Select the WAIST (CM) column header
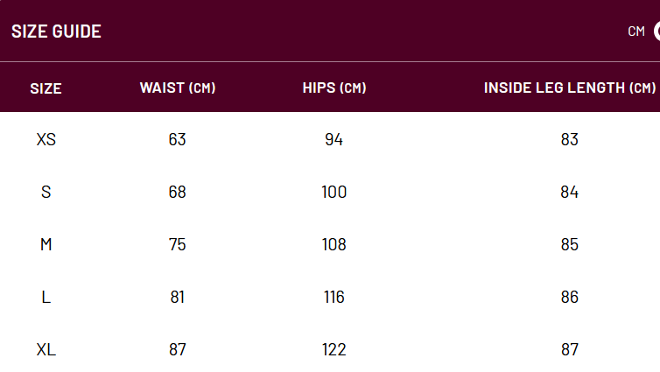Image resolution: width=660 pixels, height=372 pixels. [x=177, y=88]
